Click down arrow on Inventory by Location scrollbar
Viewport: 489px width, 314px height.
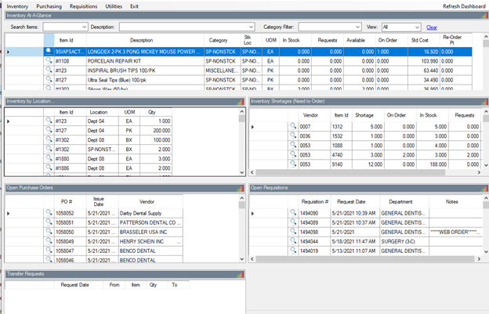pos(242,172)
